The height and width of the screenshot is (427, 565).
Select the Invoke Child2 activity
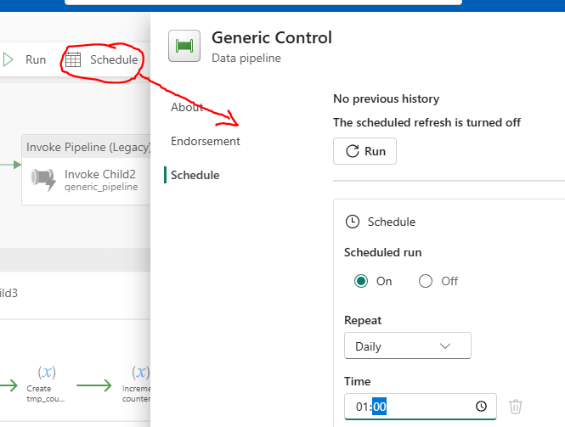click(86, 170)
